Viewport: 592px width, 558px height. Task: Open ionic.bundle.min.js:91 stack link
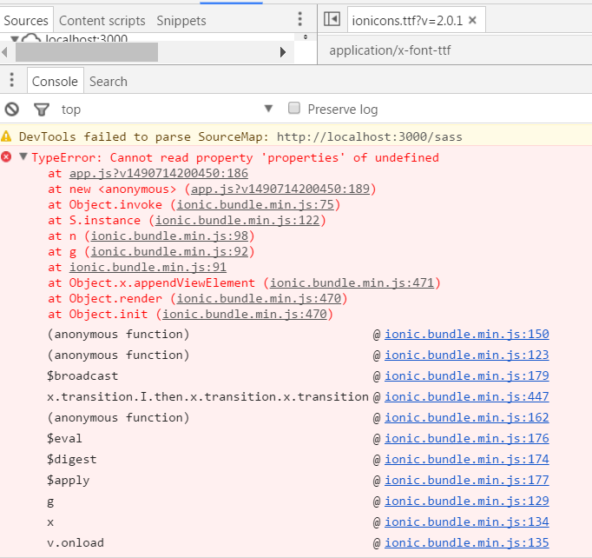click(148, 267)
